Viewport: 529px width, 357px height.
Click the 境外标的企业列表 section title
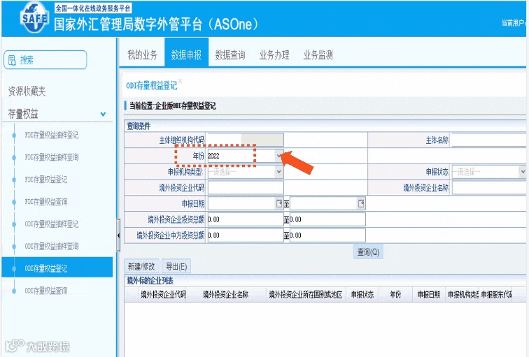click(150, 281)
